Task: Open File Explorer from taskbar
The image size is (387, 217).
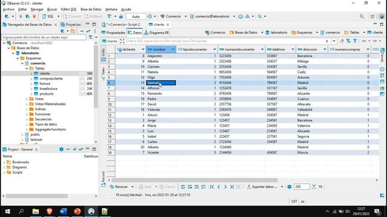Action: pos(36,212)
